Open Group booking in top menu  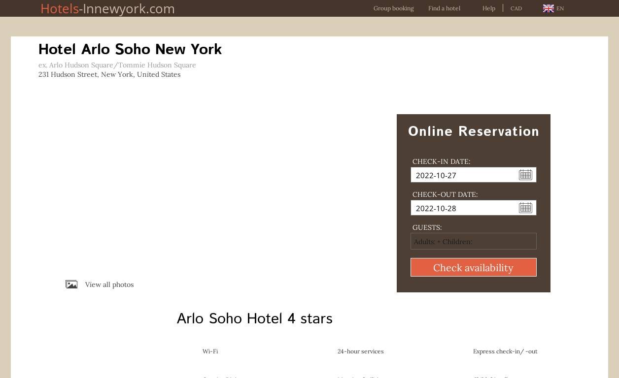pos(393,8)
